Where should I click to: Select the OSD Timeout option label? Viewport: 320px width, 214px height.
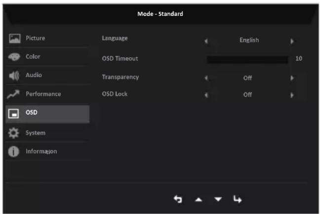click(120, 59)
